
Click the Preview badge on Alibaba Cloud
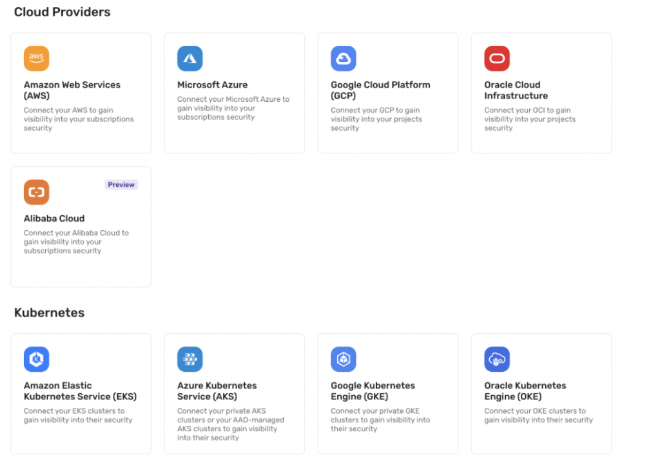(x=121, y=184)
